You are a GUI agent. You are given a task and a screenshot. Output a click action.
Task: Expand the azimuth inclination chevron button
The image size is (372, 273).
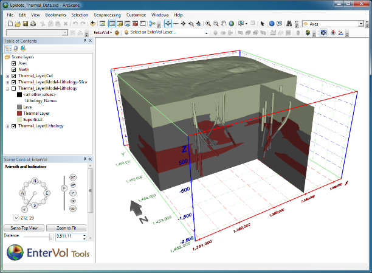pyautogui.click(x=16, y=218)
